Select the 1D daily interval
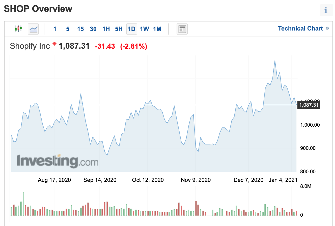 click(132, 29)
